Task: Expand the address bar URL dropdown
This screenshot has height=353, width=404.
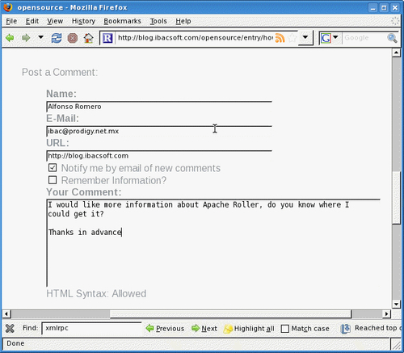Action: (305, 37)
